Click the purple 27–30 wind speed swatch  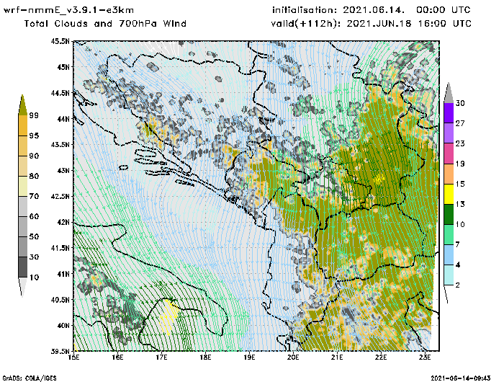[449, 113]
